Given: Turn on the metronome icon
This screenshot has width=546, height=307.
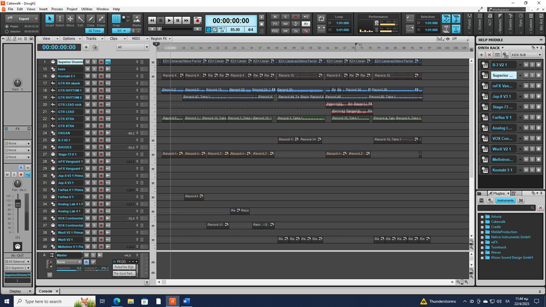Looking at the screenshot, I should click(262, 31).
